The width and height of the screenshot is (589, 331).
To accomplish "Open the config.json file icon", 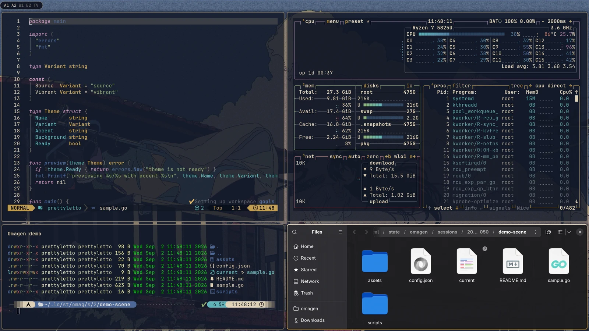I will click(x=421, y=261).
